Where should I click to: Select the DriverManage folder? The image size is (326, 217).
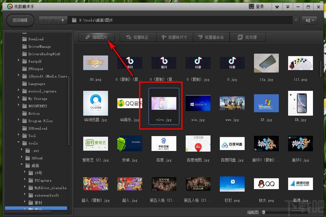click(x=36, y=46)
